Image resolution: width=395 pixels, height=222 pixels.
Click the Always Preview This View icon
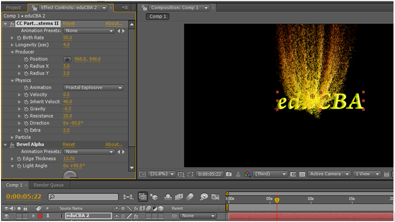coord(143,174)
